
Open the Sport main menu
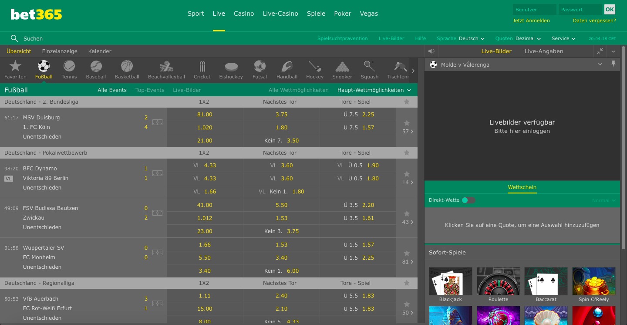pos(196,14)
